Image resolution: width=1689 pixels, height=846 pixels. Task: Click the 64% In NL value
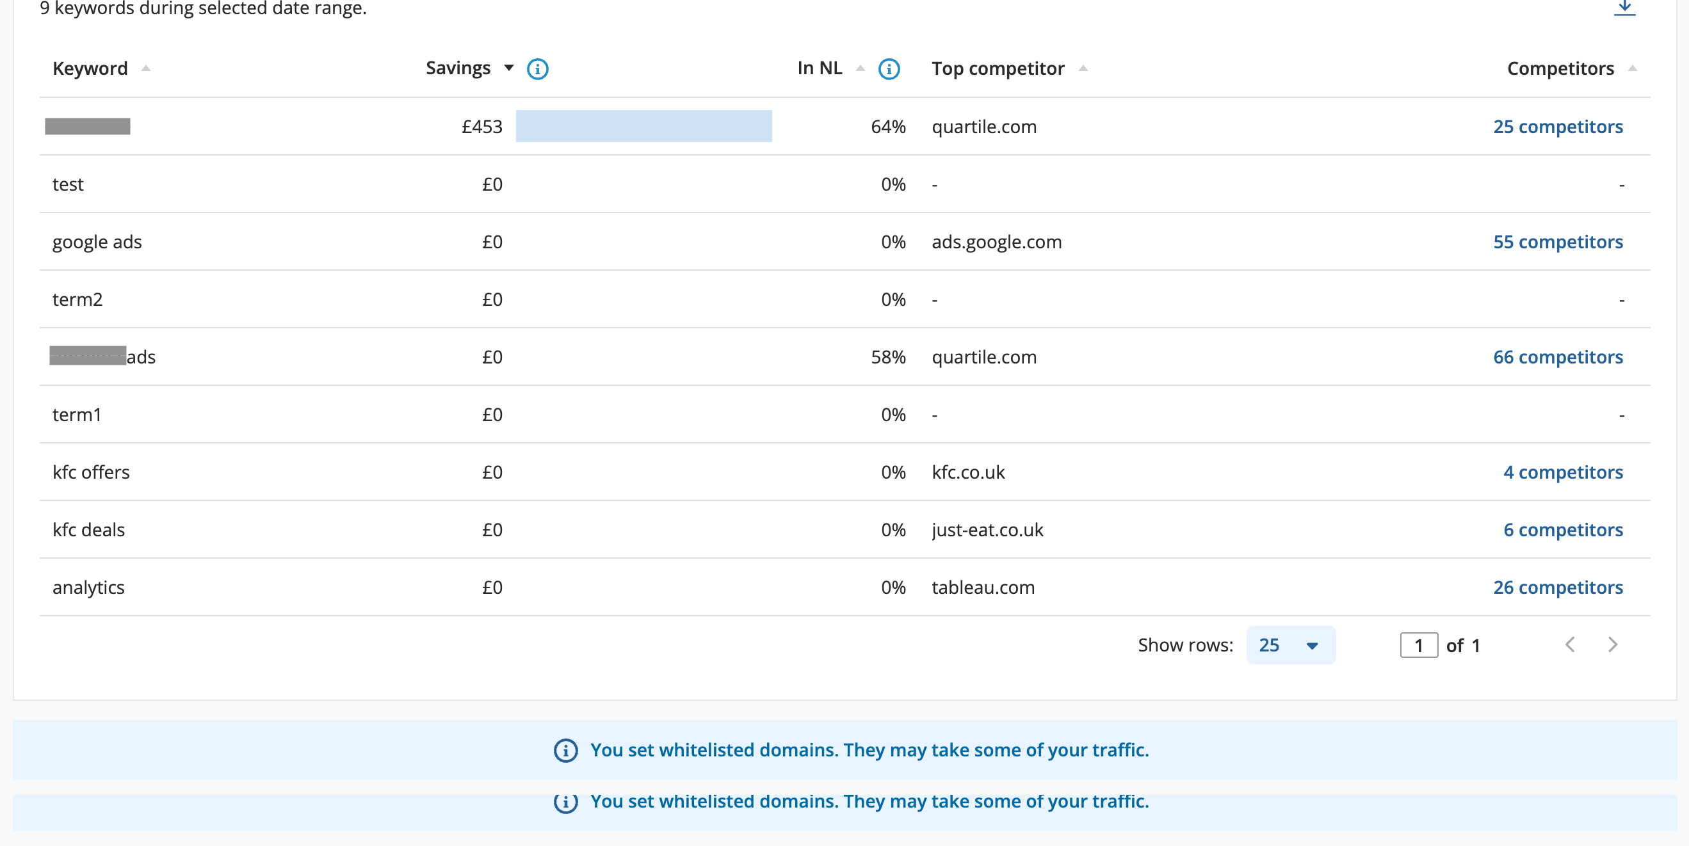click(x=888, y=127)
